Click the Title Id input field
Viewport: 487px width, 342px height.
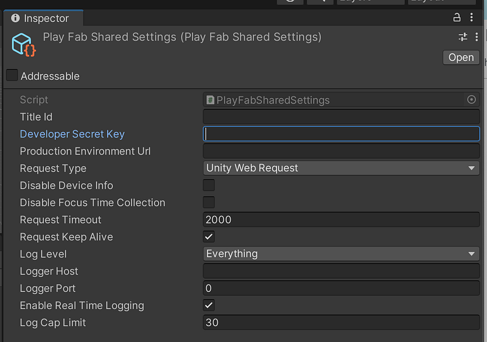pos(342,117)
